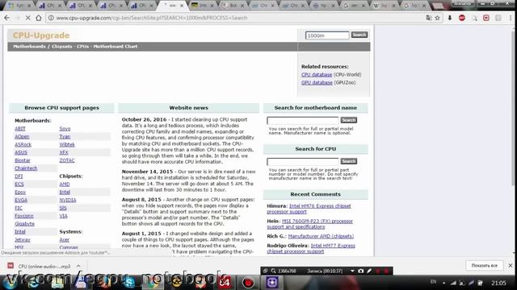
Task: Open Skype from the taskbar
Action: click(129, 282)
